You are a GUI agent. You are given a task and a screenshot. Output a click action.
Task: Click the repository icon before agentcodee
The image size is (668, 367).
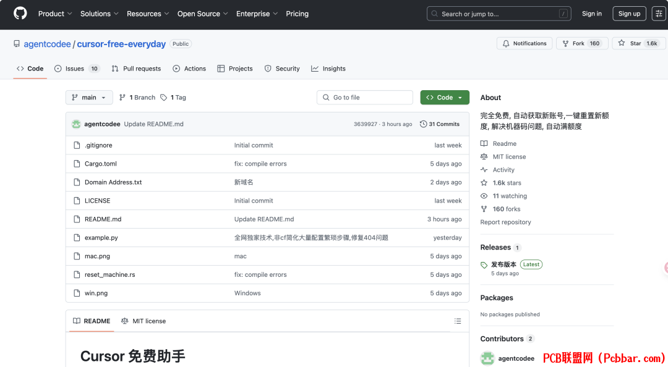(x=17, y=44)
